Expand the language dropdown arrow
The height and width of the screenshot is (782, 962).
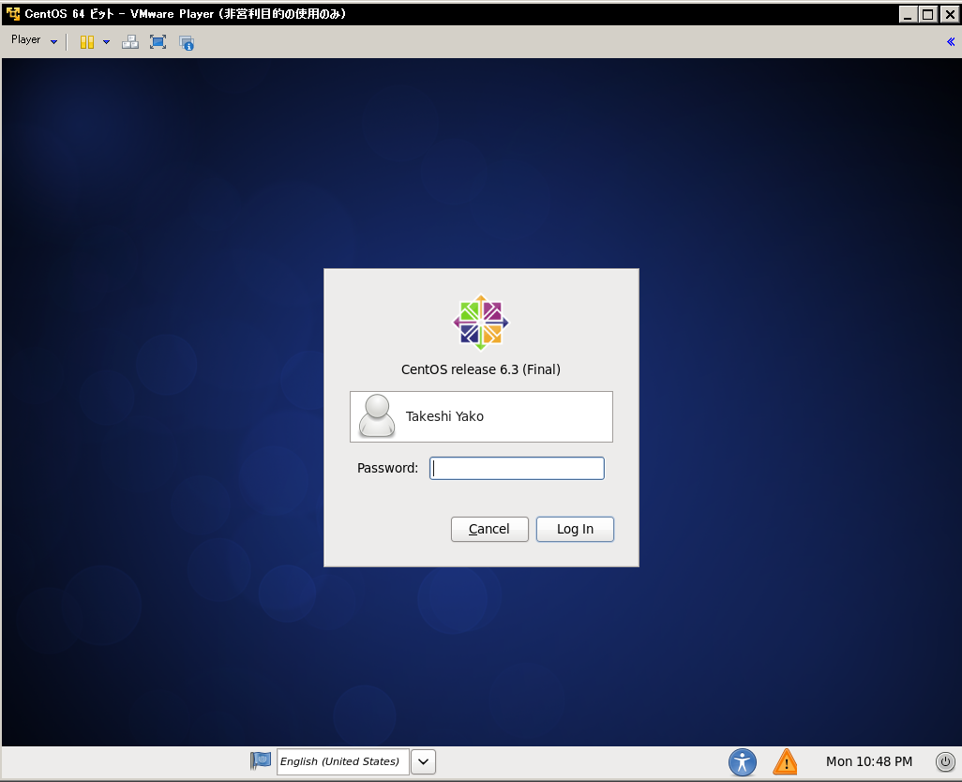(423, 761)
